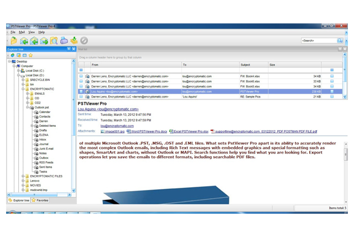Click the folder icon in Explorer tree toolbar
This screenshot has height=236, width=354.
(x=18, y=55)
